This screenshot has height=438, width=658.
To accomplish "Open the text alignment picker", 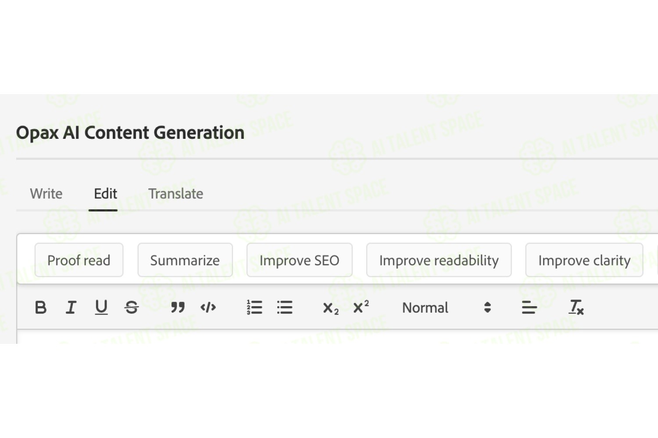I will pos(529,307).
